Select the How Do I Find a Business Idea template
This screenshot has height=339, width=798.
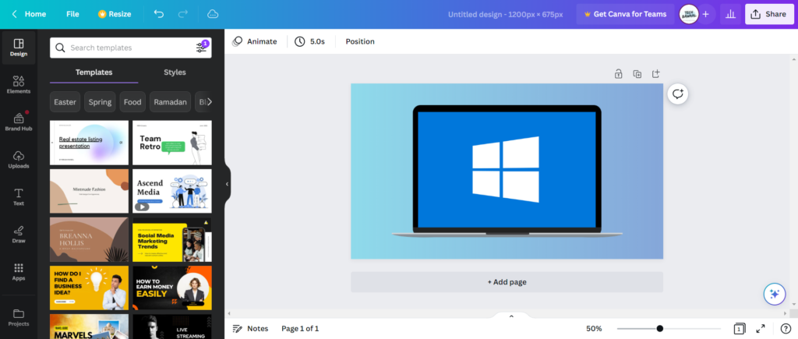click(x=89, y=288)
